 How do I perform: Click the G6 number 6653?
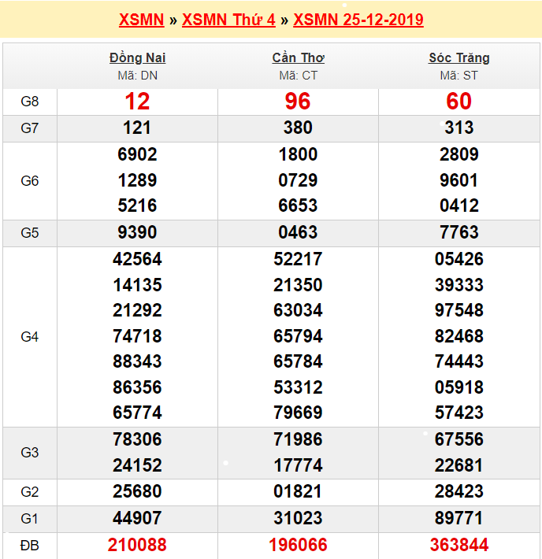[x=298, y=205]
